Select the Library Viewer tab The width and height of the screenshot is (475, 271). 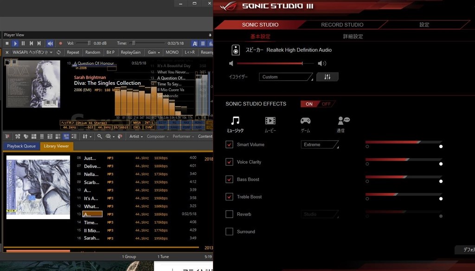pyautogui.click(x=56, y=146)
